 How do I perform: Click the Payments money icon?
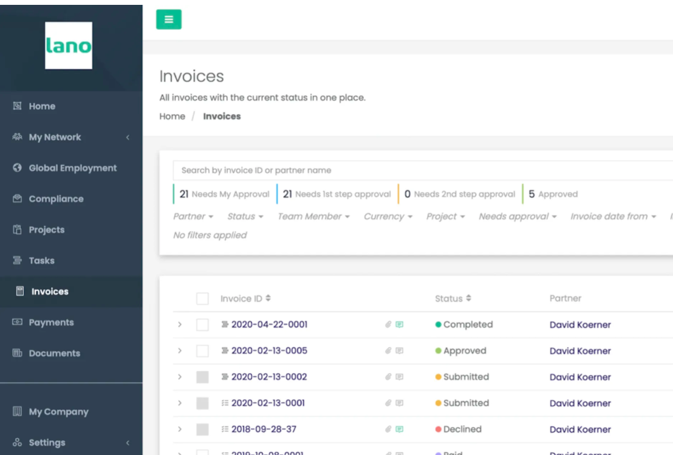pos(17,322)
